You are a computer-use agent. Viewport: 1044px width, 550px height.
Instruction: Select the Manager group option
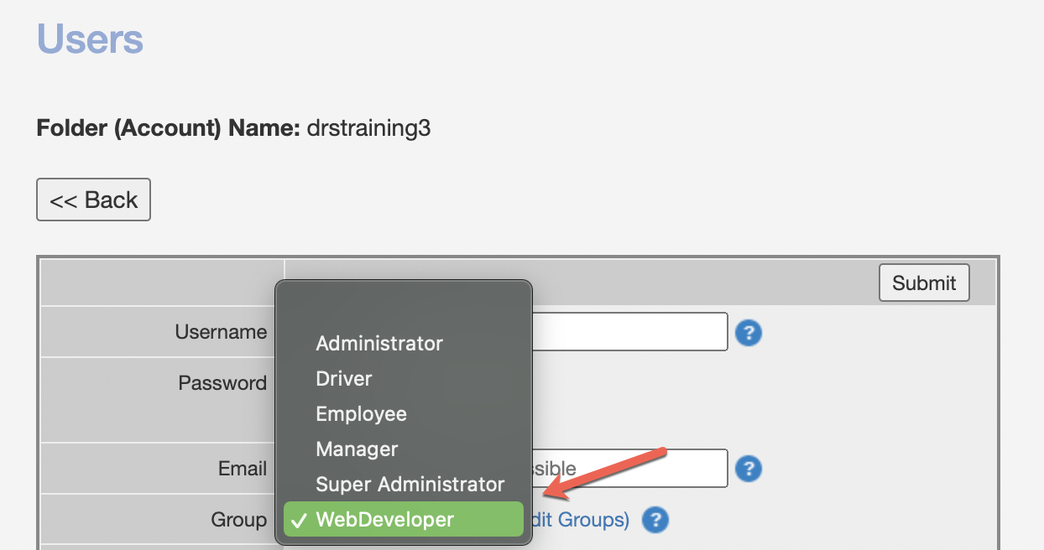click(357, 449)
